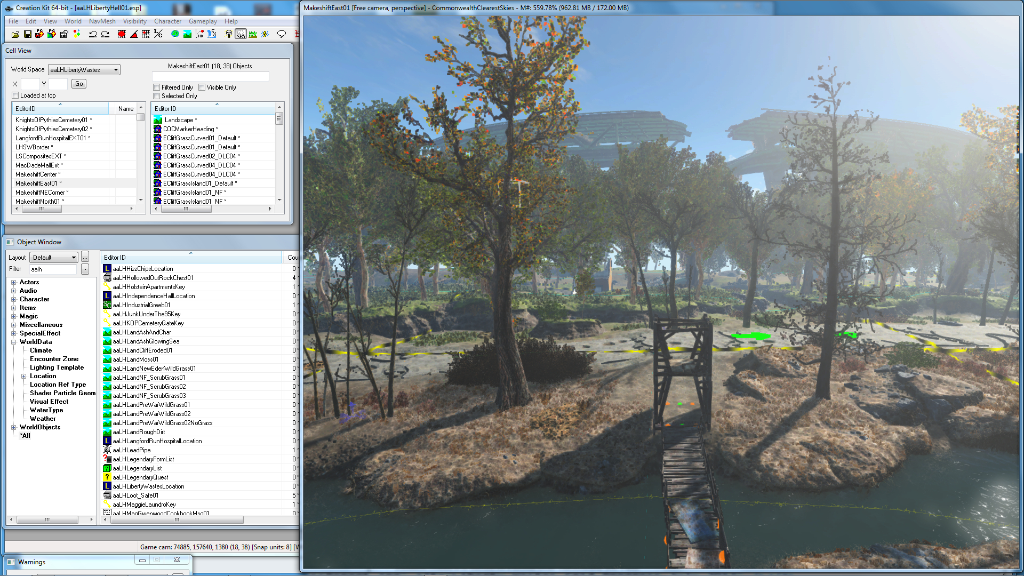This screenshot has height=576, width=1024.
Task: Click the Go button in Cell View
Action: pos(79,84)
